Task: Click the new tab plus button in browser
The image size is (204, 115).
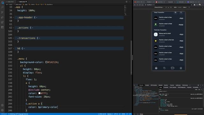Action: click(x=199, y=2)
